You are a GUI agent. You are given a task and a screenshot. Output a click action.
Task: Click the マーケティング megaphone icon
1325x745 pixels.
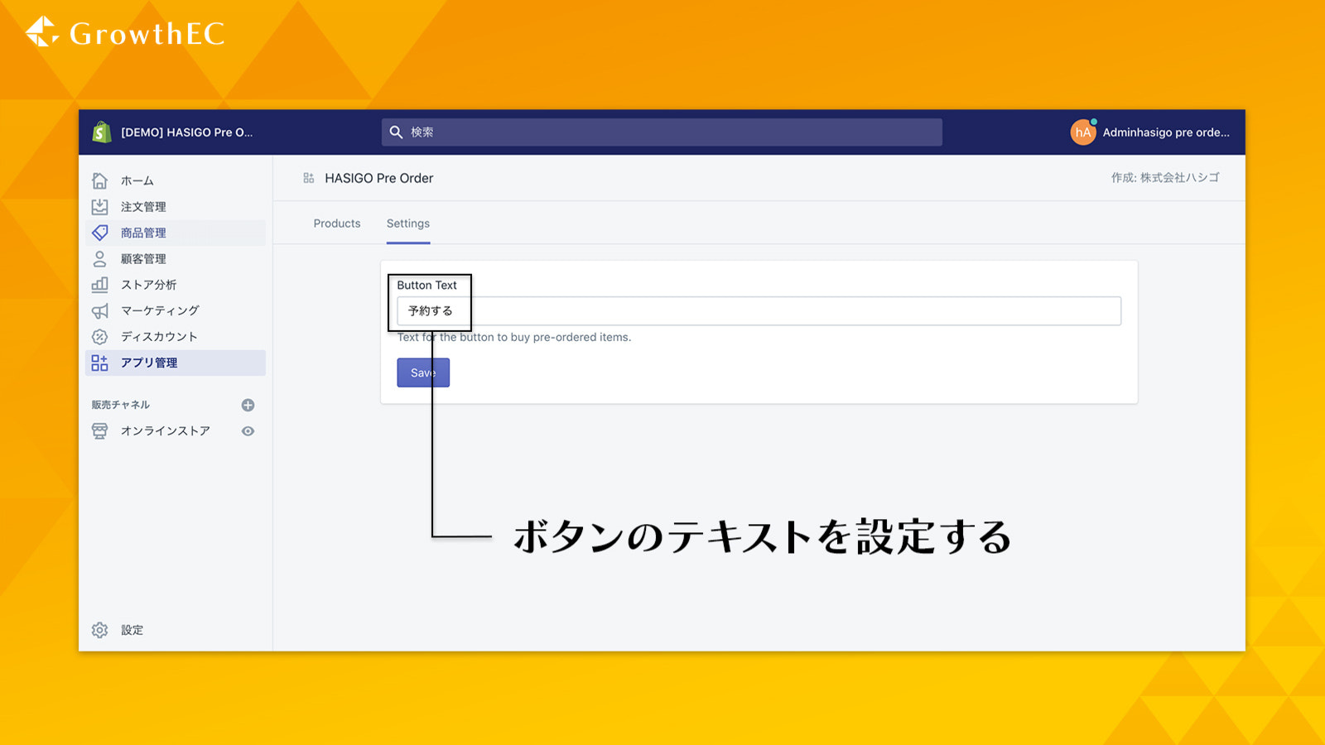pos(100,310)
